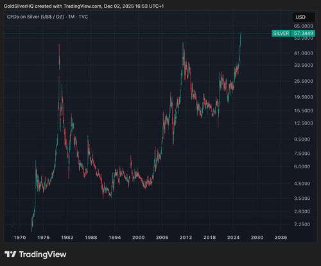321x266 pixels.
Task: Click the chart title 'CFDs on Silver (US$ / OZ)'
Action: coord(35,17)
